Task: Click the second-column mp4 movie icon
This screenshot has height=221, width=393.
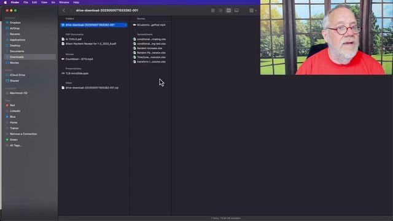Action: tap(134, 25)
